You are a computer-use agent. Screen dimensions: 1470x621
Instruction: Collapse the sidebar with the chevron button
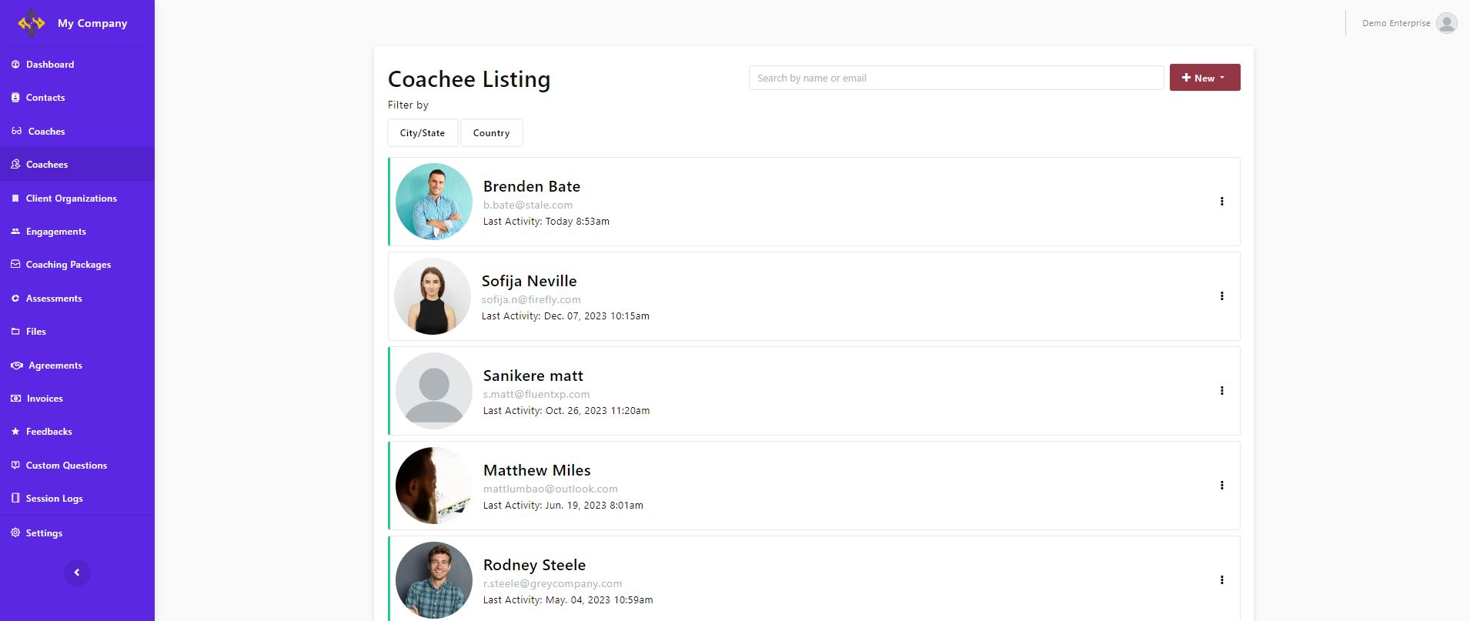77,573
